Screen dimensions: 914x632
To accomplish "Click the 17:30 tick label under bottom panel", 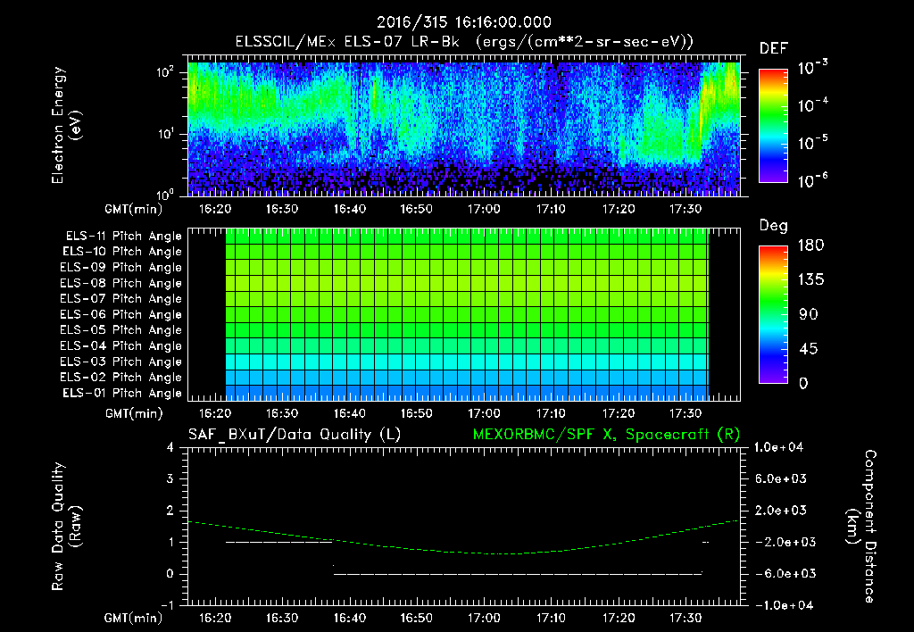I will point(685,618).
